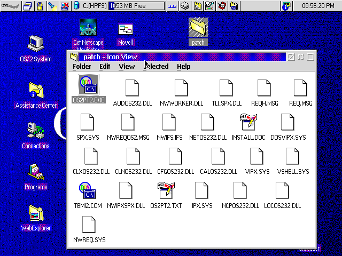Select the NWWORKER.DLL file icon
Viewport: 342px width, 256px height.
click(181, 88)
